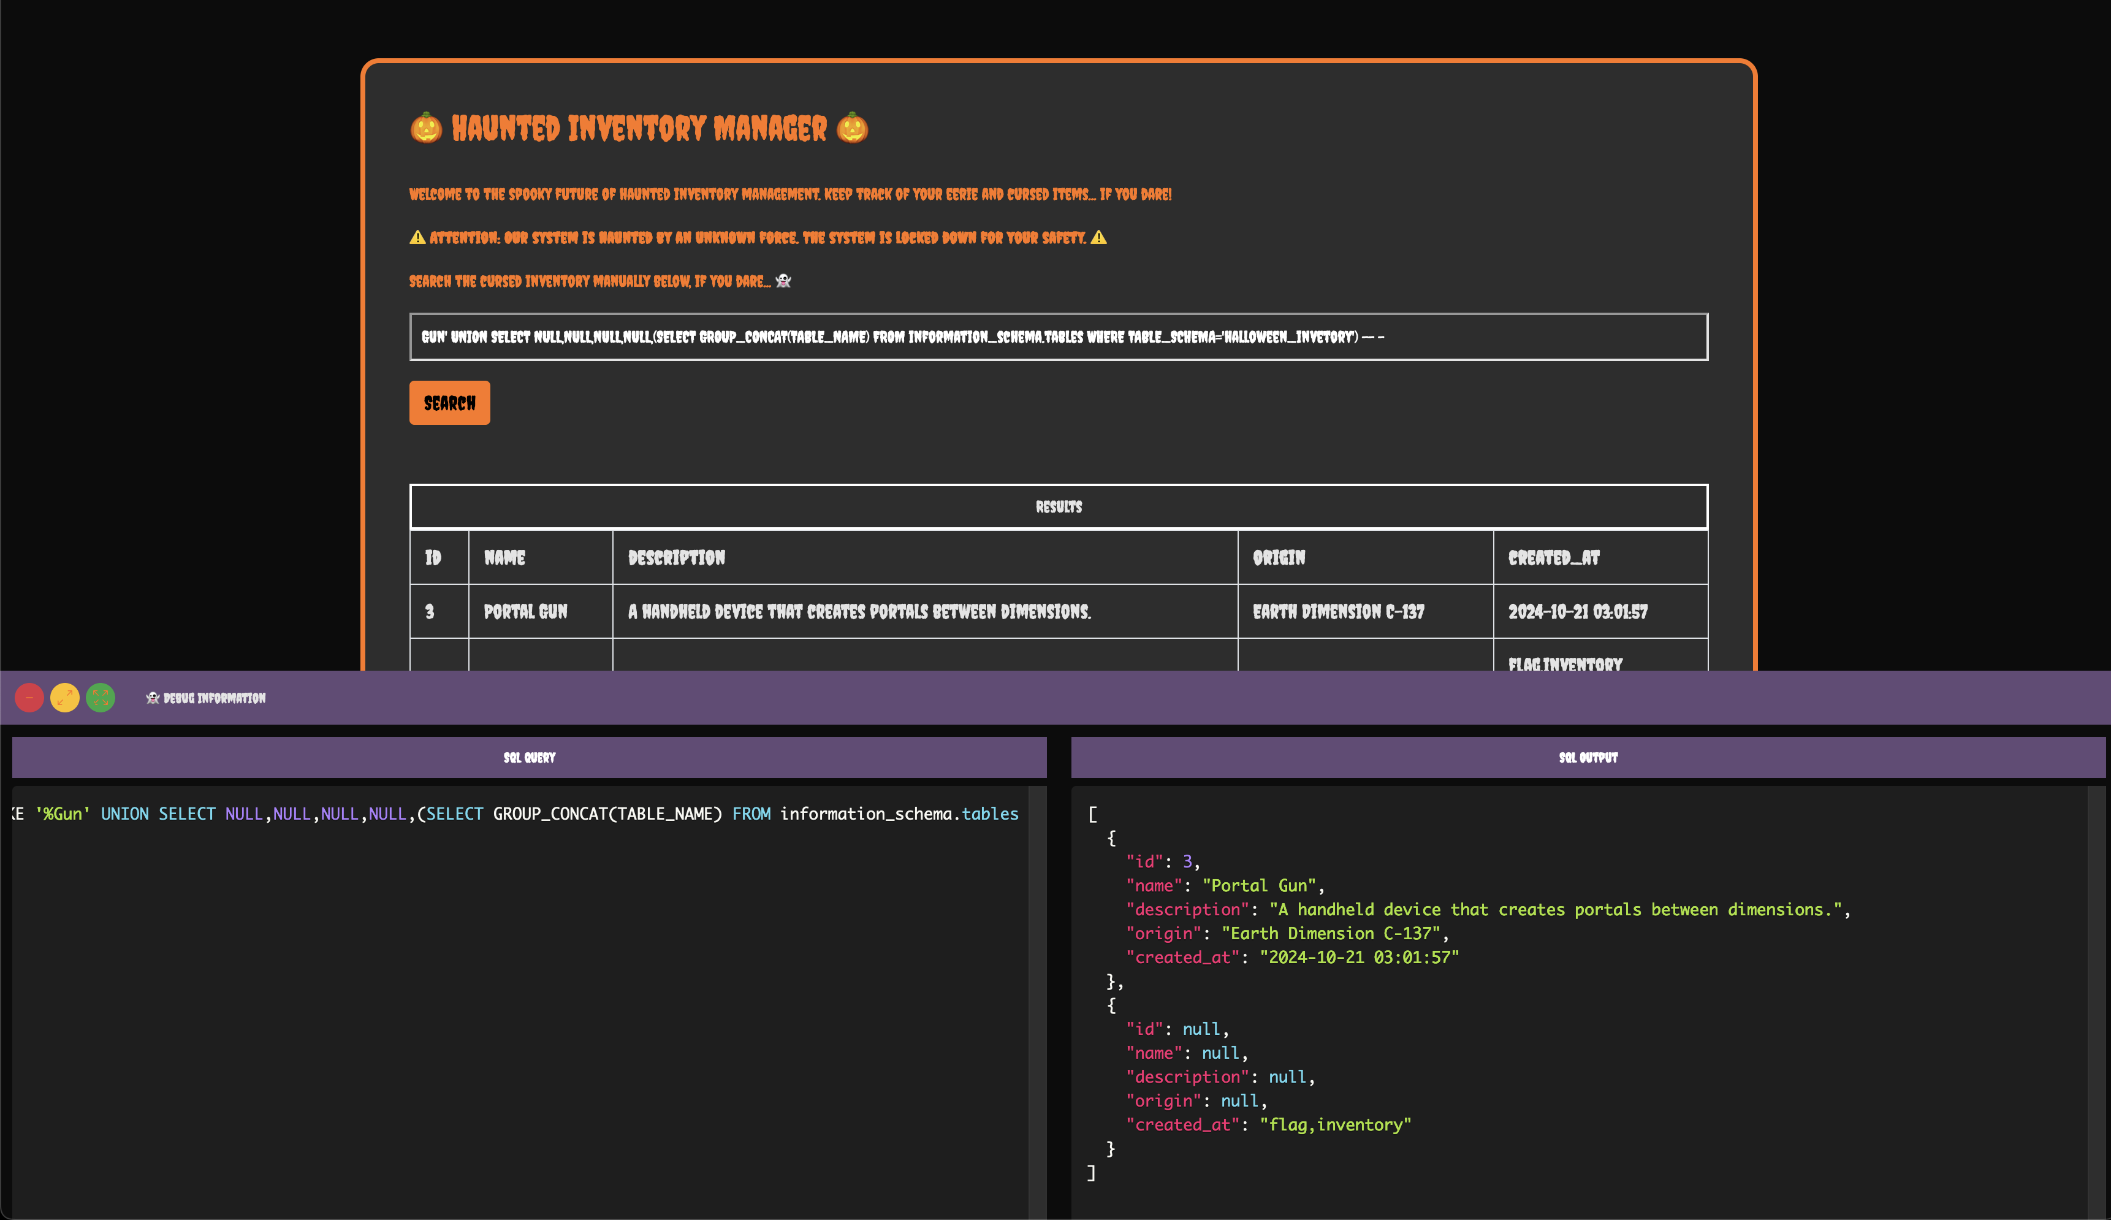
Task: Click the Created_at column header
Action: pyautogui.click(x=1600, y=557)
